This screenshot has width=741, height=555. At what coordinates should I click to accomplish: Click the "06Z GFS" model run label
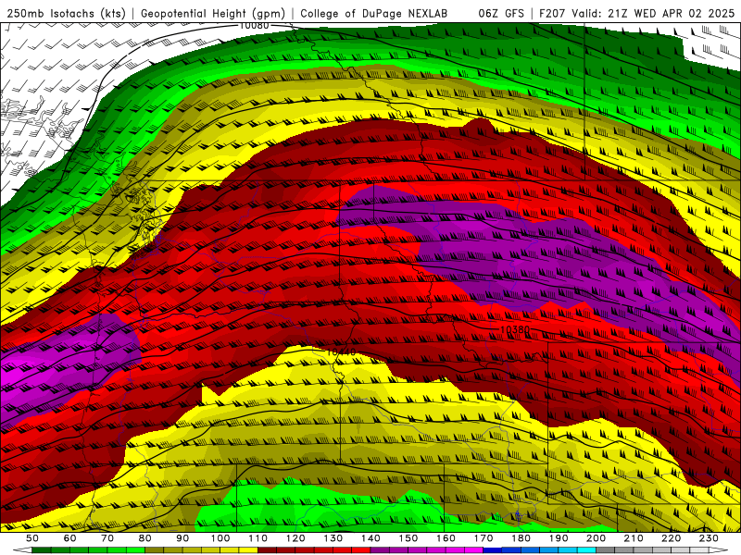click(x=501, y=13)
